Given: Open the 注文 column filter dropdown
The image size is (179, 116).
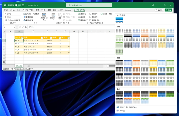Looking at the screenshot, I should (68, 38).
